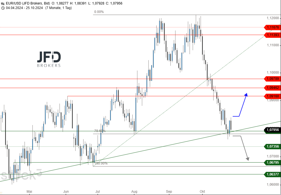Screen dimensions: 281x195
Task: Select the green 1,06377 price tag
Action: (x=272, y=174)
